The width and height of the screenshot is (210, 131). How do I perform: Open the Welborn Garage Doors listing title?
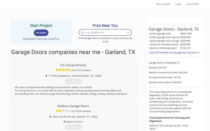73,106
